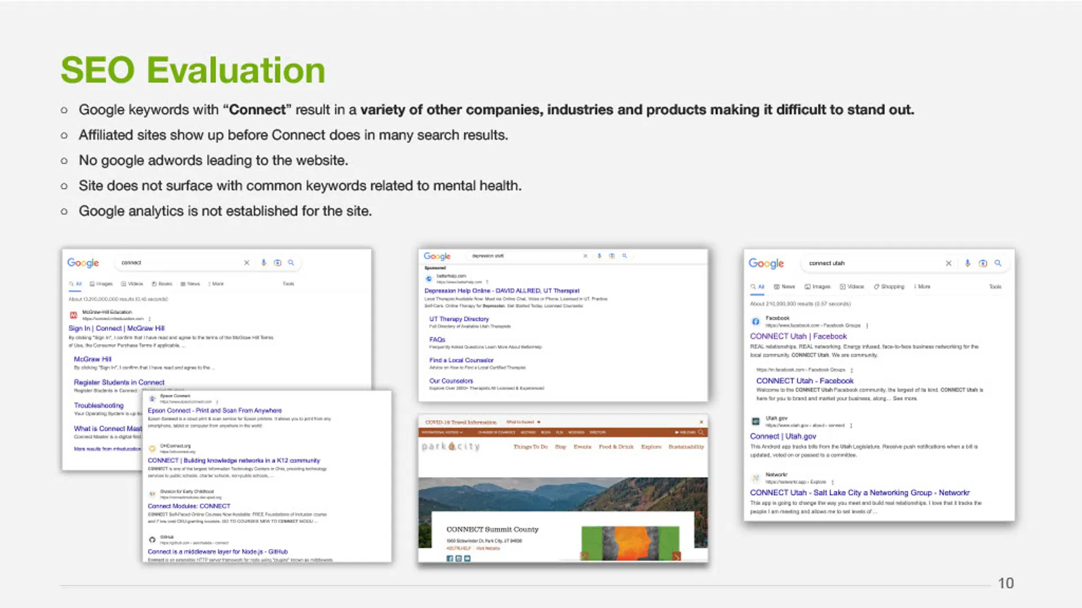
Task: Switch to the Videos tab in connect utah results
Action: [852, 287]
